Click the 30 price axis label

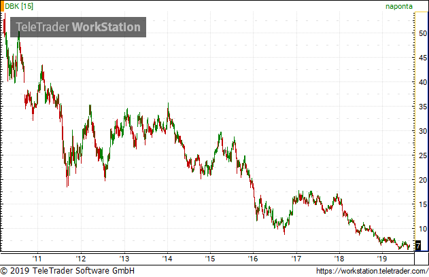coord(423,131)
